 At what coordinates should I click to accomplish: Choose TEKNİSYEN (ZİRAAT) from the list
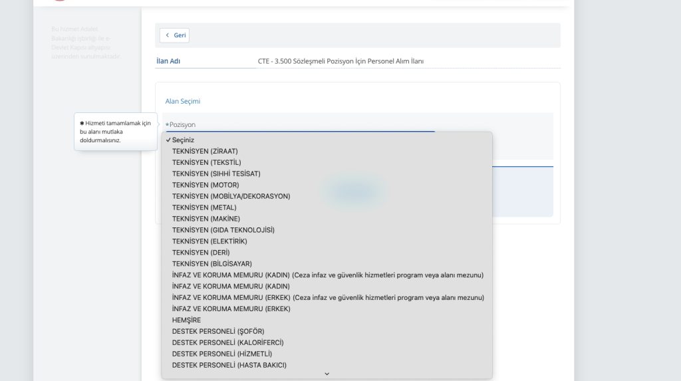point(205,151)
